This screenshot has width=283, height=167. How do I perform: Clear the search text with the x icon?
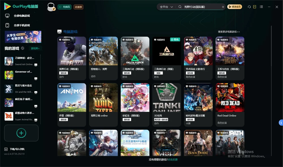click(223, 7)
